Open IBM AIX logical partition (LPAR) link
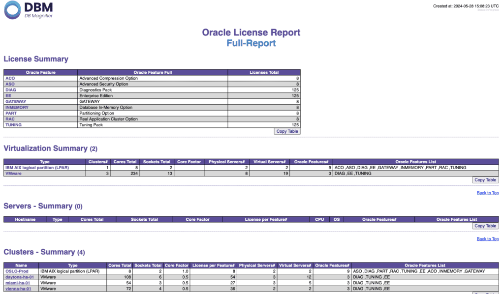This screenshot has height=294, width=504. point(37,168)
